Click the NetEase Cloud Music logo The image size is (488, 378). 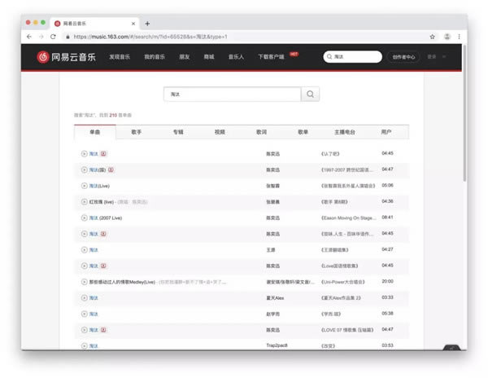66,57
